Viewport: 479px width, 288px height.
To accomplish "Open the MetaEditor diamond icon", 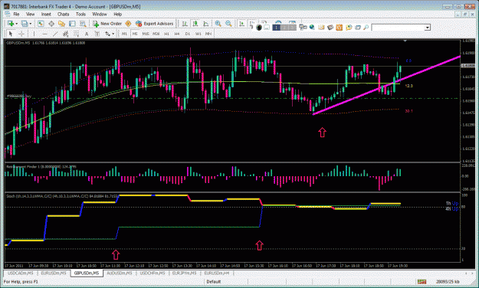I will [x=128, y=24].
